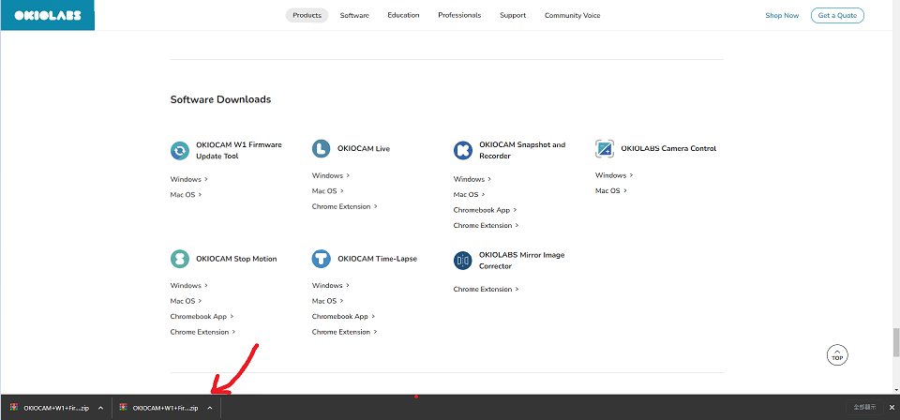Viewport: 900px width, 420px height.
Task: Download OKIOCAM Live for Mac OS
Action: click(328, 191)
